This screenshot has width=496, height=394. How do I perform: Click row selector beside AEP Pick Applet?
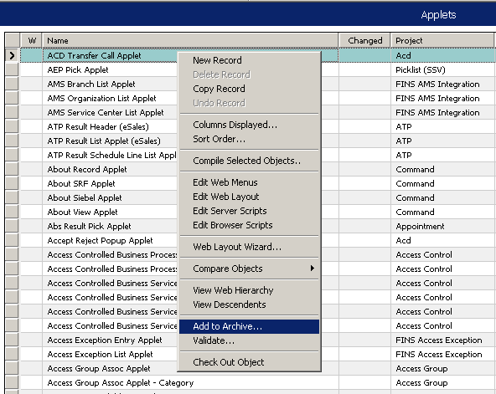(12, 69)
